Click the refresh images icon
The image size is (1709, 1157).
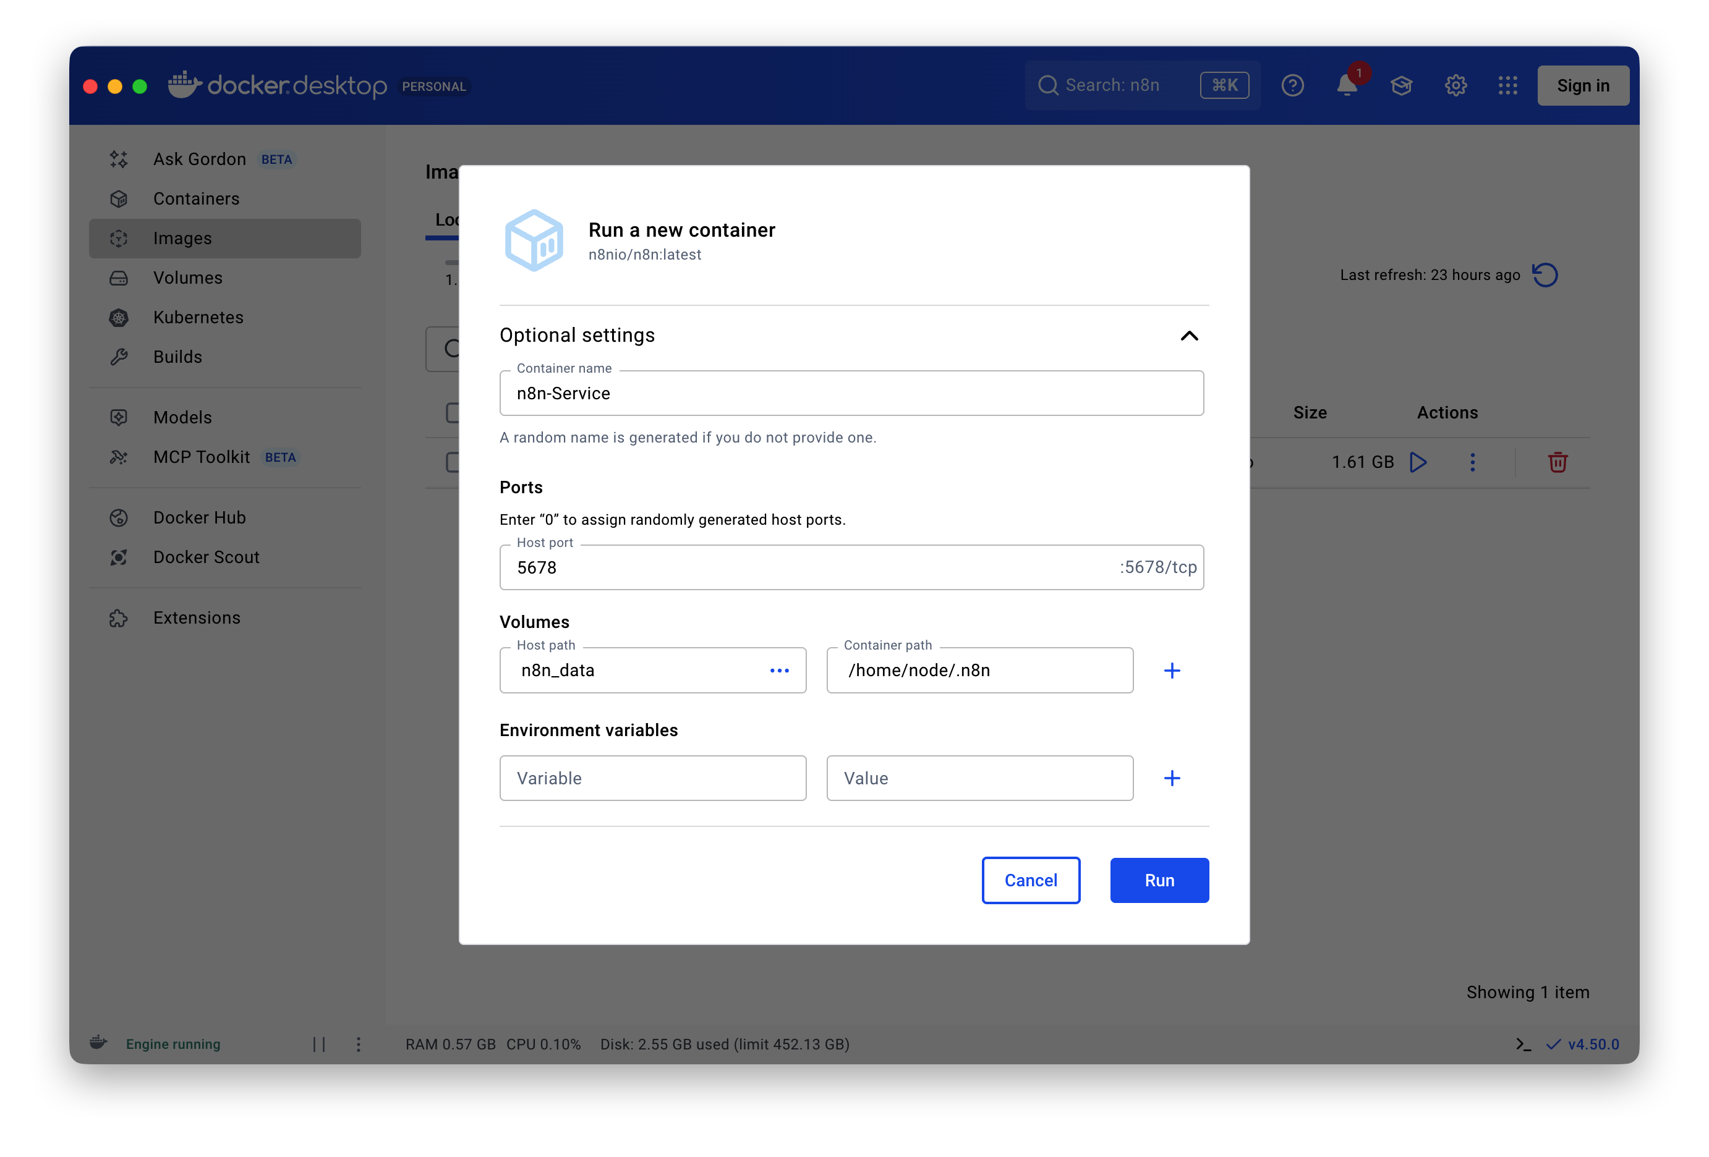pyautogui.click(x=1545, y=275)
